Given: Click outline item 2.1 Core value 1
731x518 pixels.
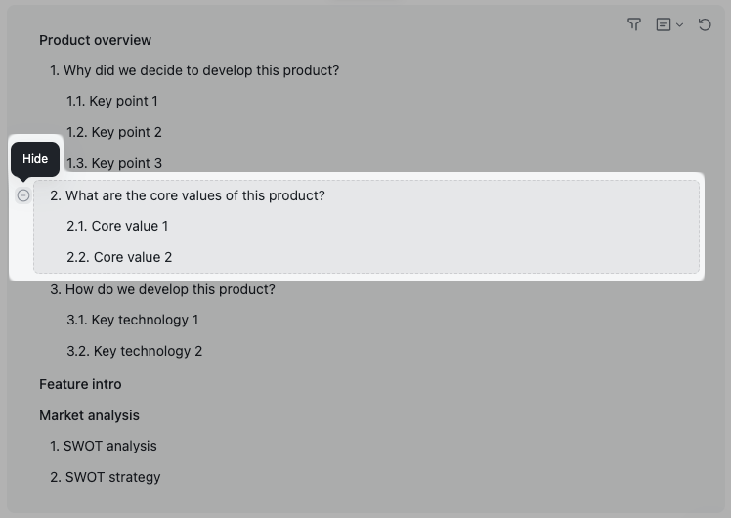Looking at the screenshot, I should pos(117,226).
